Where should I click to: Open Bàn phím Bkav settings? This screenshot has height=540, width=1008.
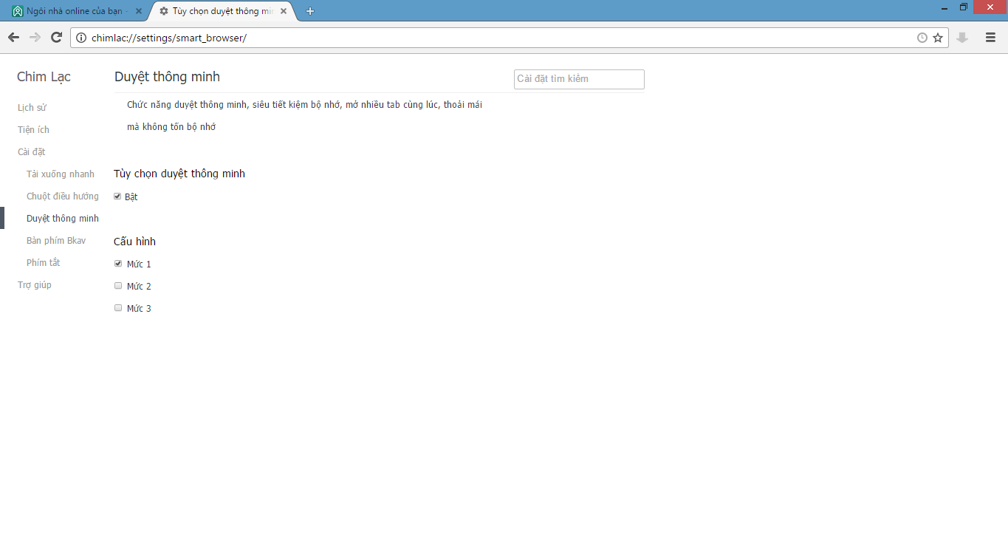tap(56, 241)
